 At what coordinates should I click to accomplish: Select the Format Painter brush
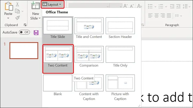(17, 18)
